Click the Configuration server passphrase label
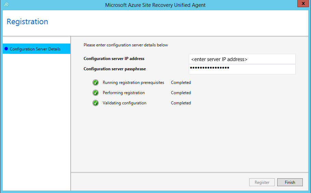Screen dimensions: 311x193 (115, 69)
